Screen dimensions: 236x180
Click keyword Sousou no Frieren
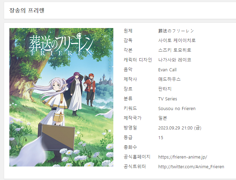177,108
